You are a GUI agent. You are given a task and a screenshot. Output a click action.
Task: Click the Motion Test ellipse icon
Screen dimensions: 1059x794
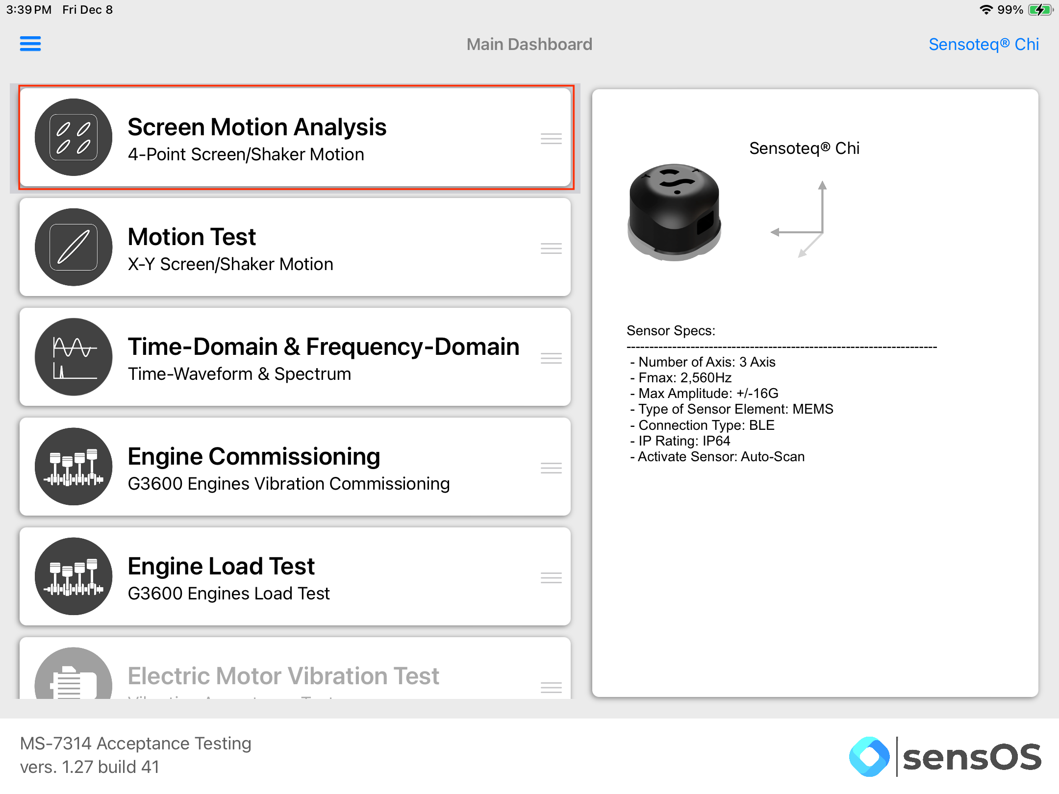coord(74,247)
